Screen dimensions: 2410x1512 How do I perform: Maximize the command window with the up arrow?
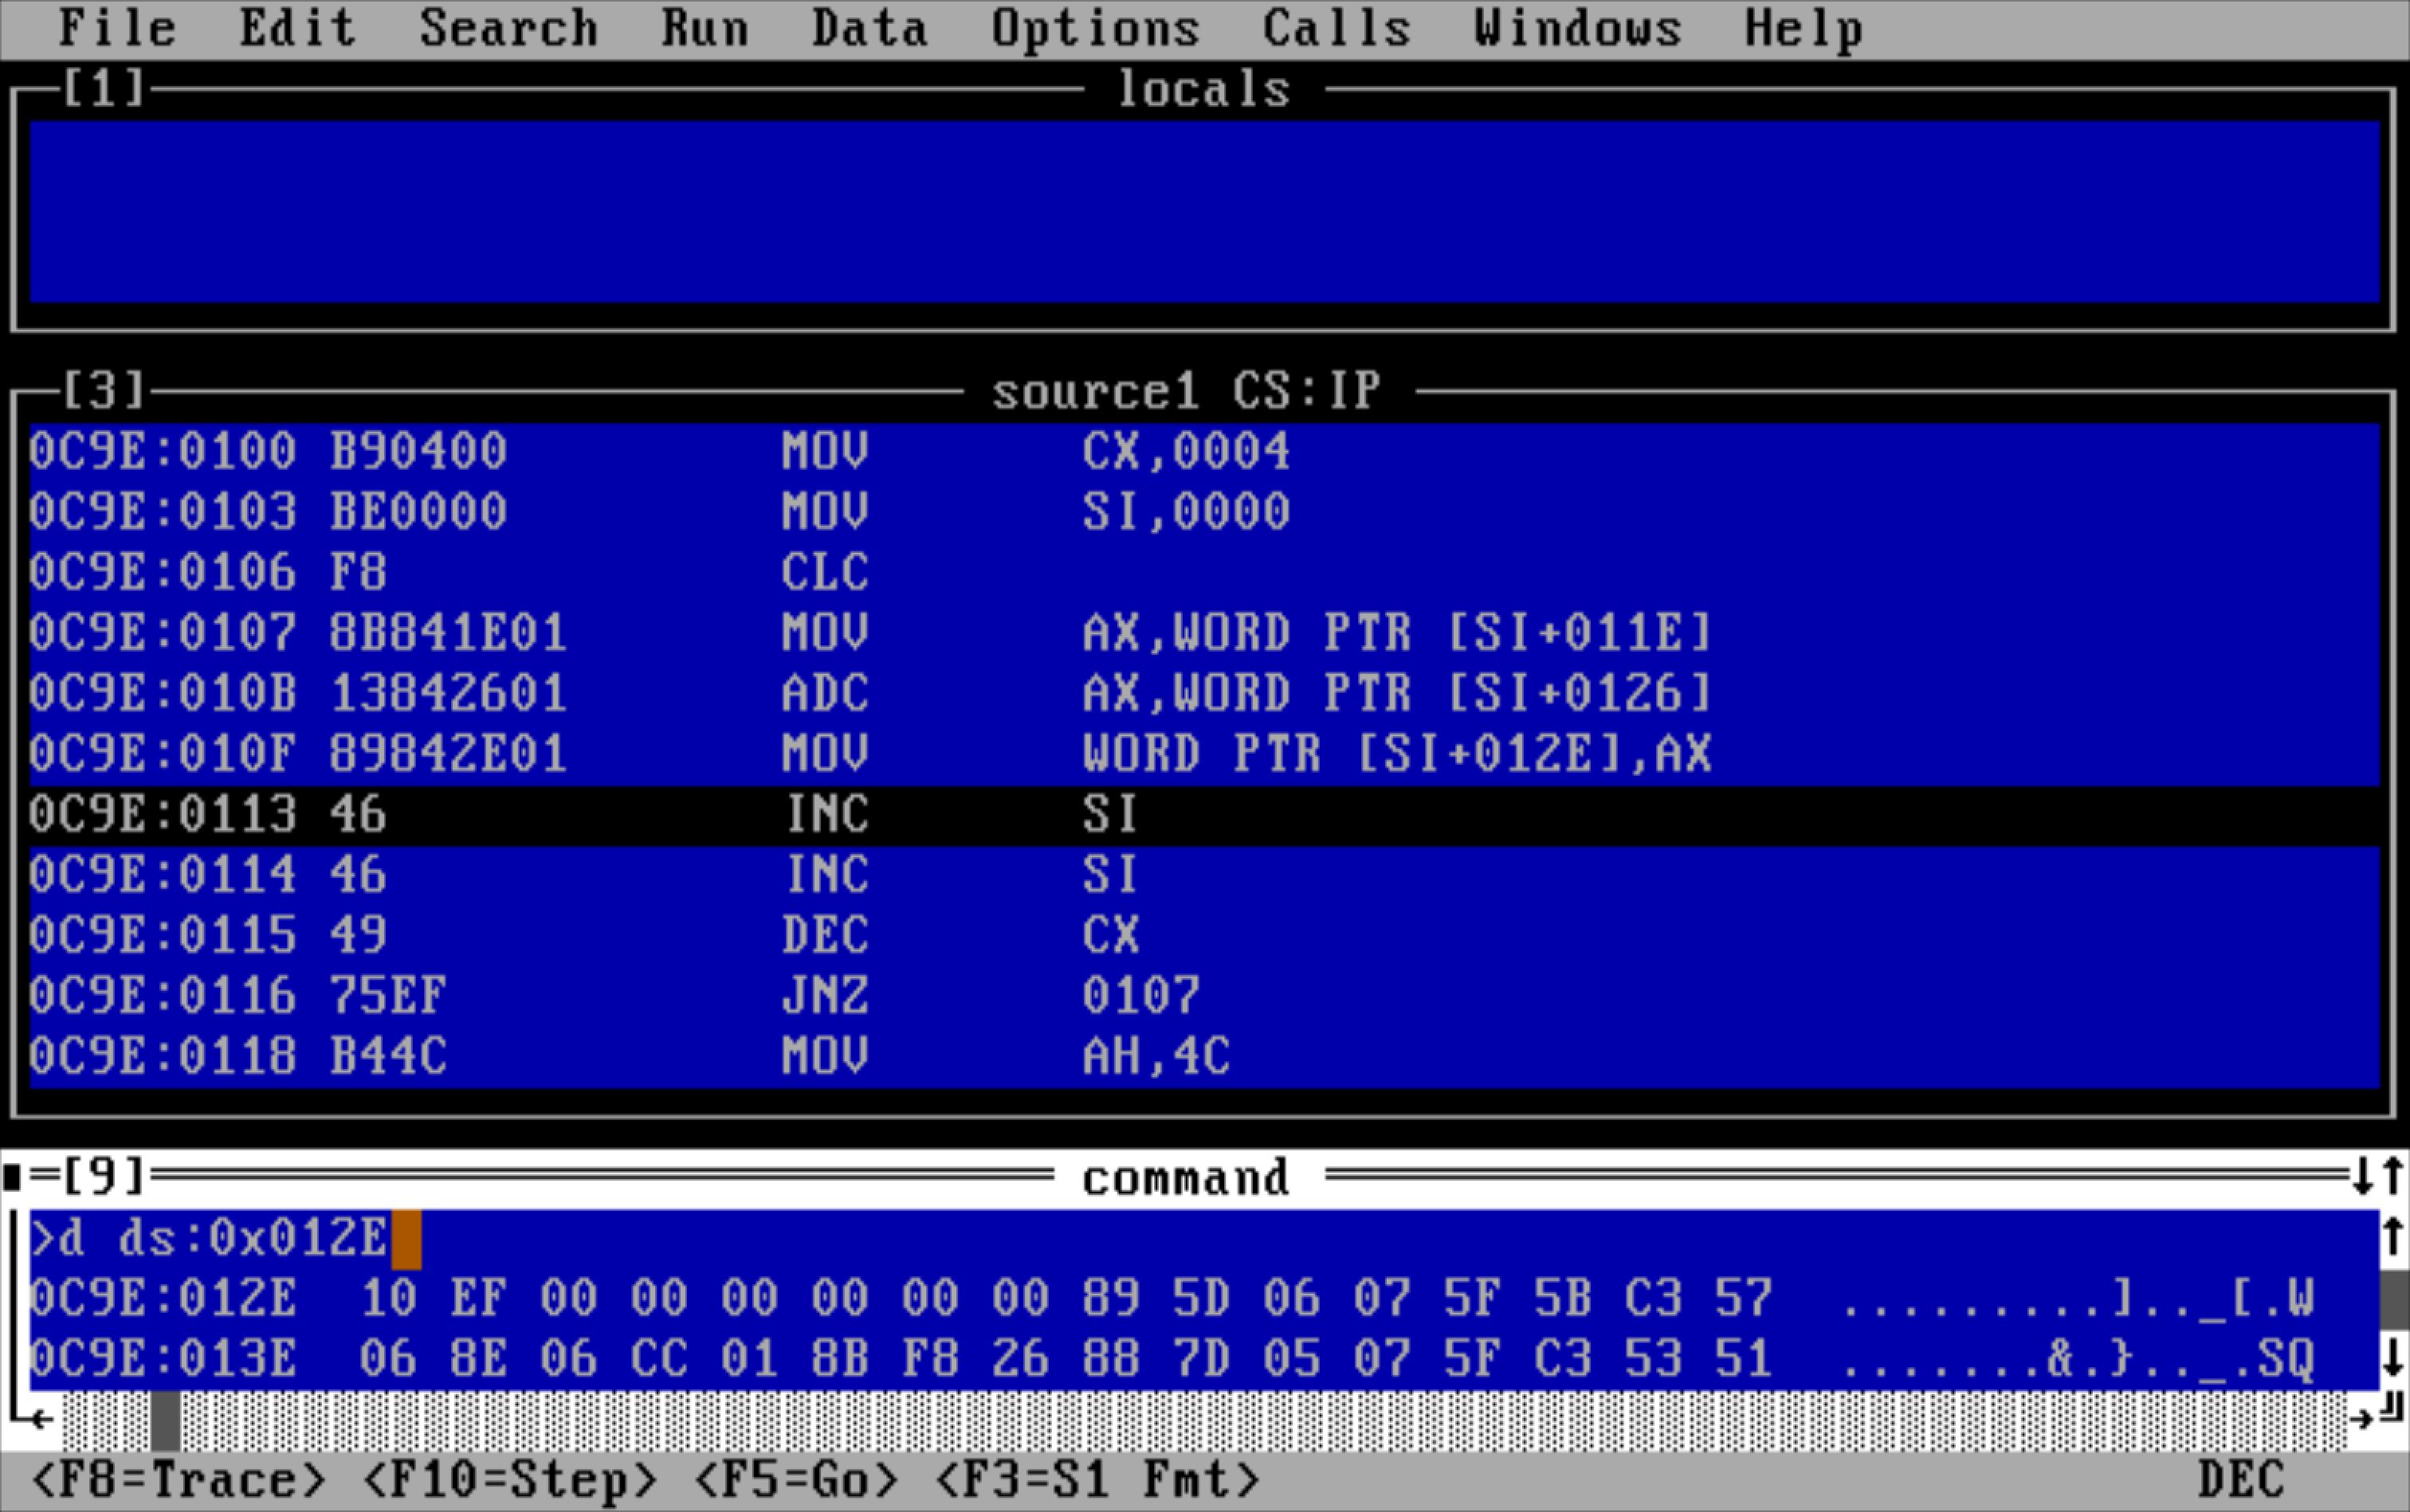tap(2392, 1177)
